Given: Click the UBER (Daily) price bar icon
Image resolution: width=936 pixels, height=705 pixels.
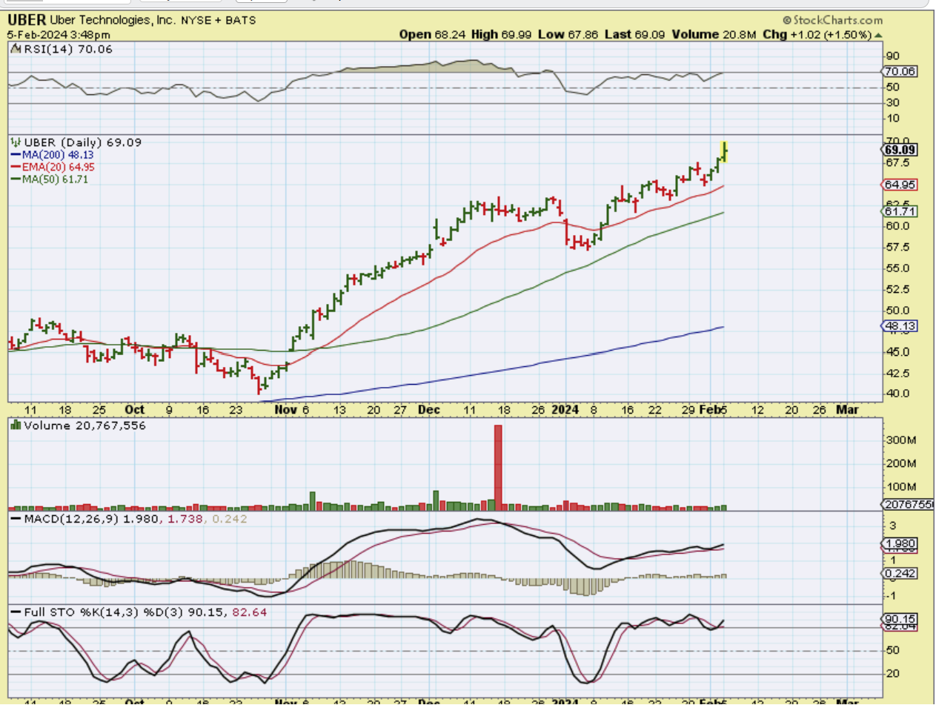Looking at the screenshot, I should [16, 142].
